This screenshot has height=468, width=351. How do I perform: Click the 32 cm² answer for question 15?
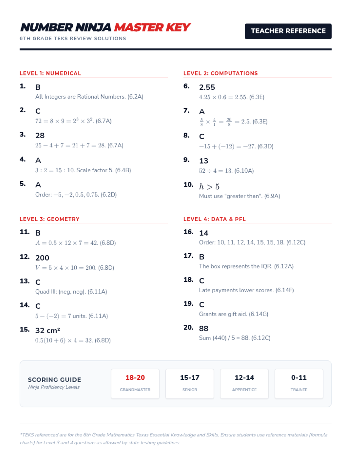pyautogui.click(x=48, y=331)
